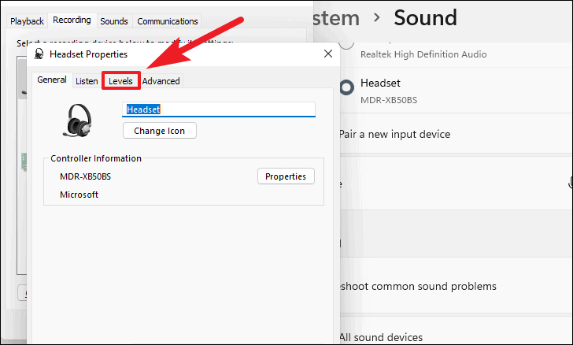The height and width of the screenshot is (345, 573).
Task: Open controller Properties button
Action: pyautogui.click(x=286, y=176)
